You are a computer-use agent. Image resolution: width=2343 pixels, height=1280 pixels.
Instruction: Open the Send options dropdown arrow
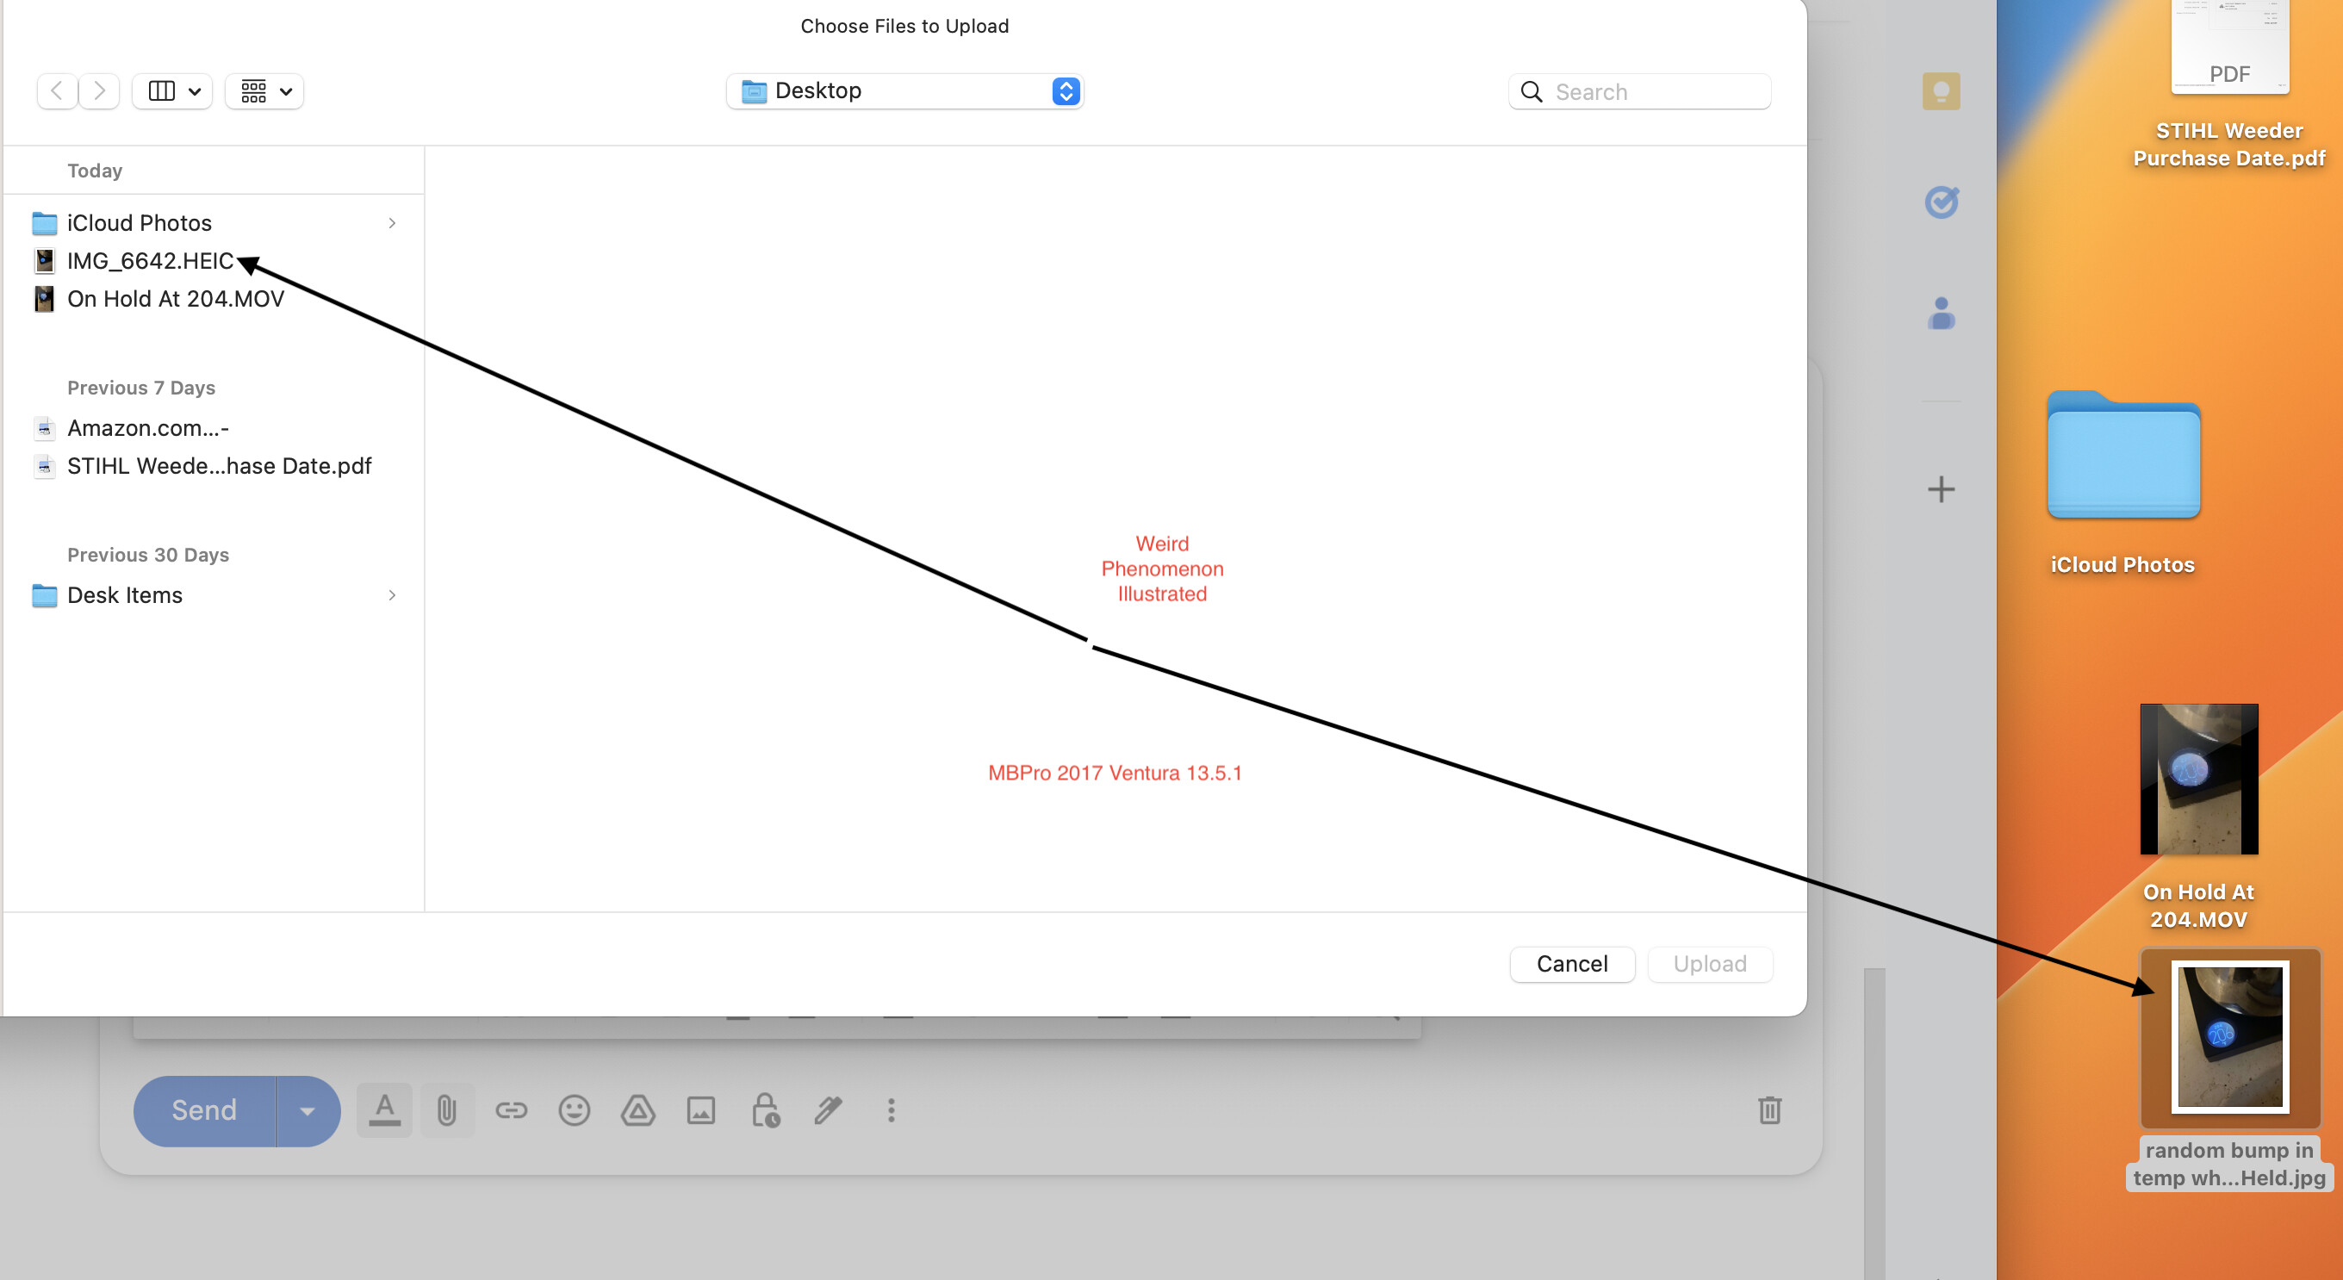tap(308, 1111)
